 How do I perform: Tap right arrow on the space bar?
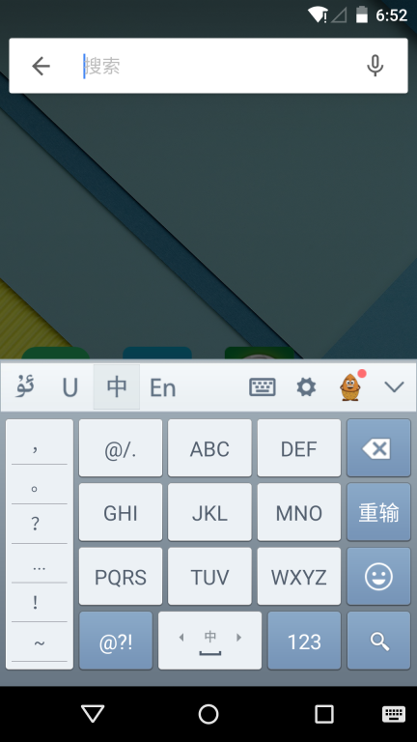point(238,638)
